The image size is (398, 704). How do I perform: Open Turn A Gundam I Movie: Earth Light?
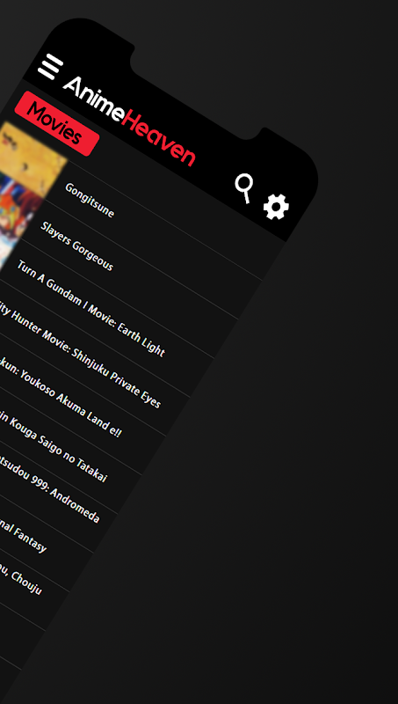point(91,308)
